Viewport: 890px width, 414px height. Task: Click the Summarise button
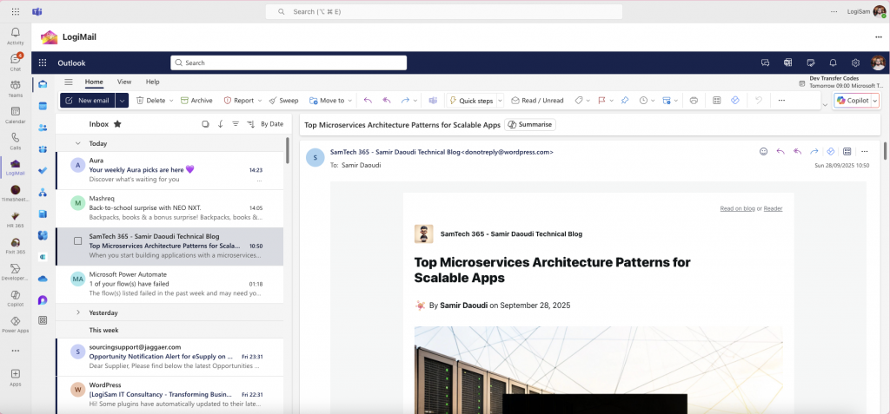pos(530,125)
